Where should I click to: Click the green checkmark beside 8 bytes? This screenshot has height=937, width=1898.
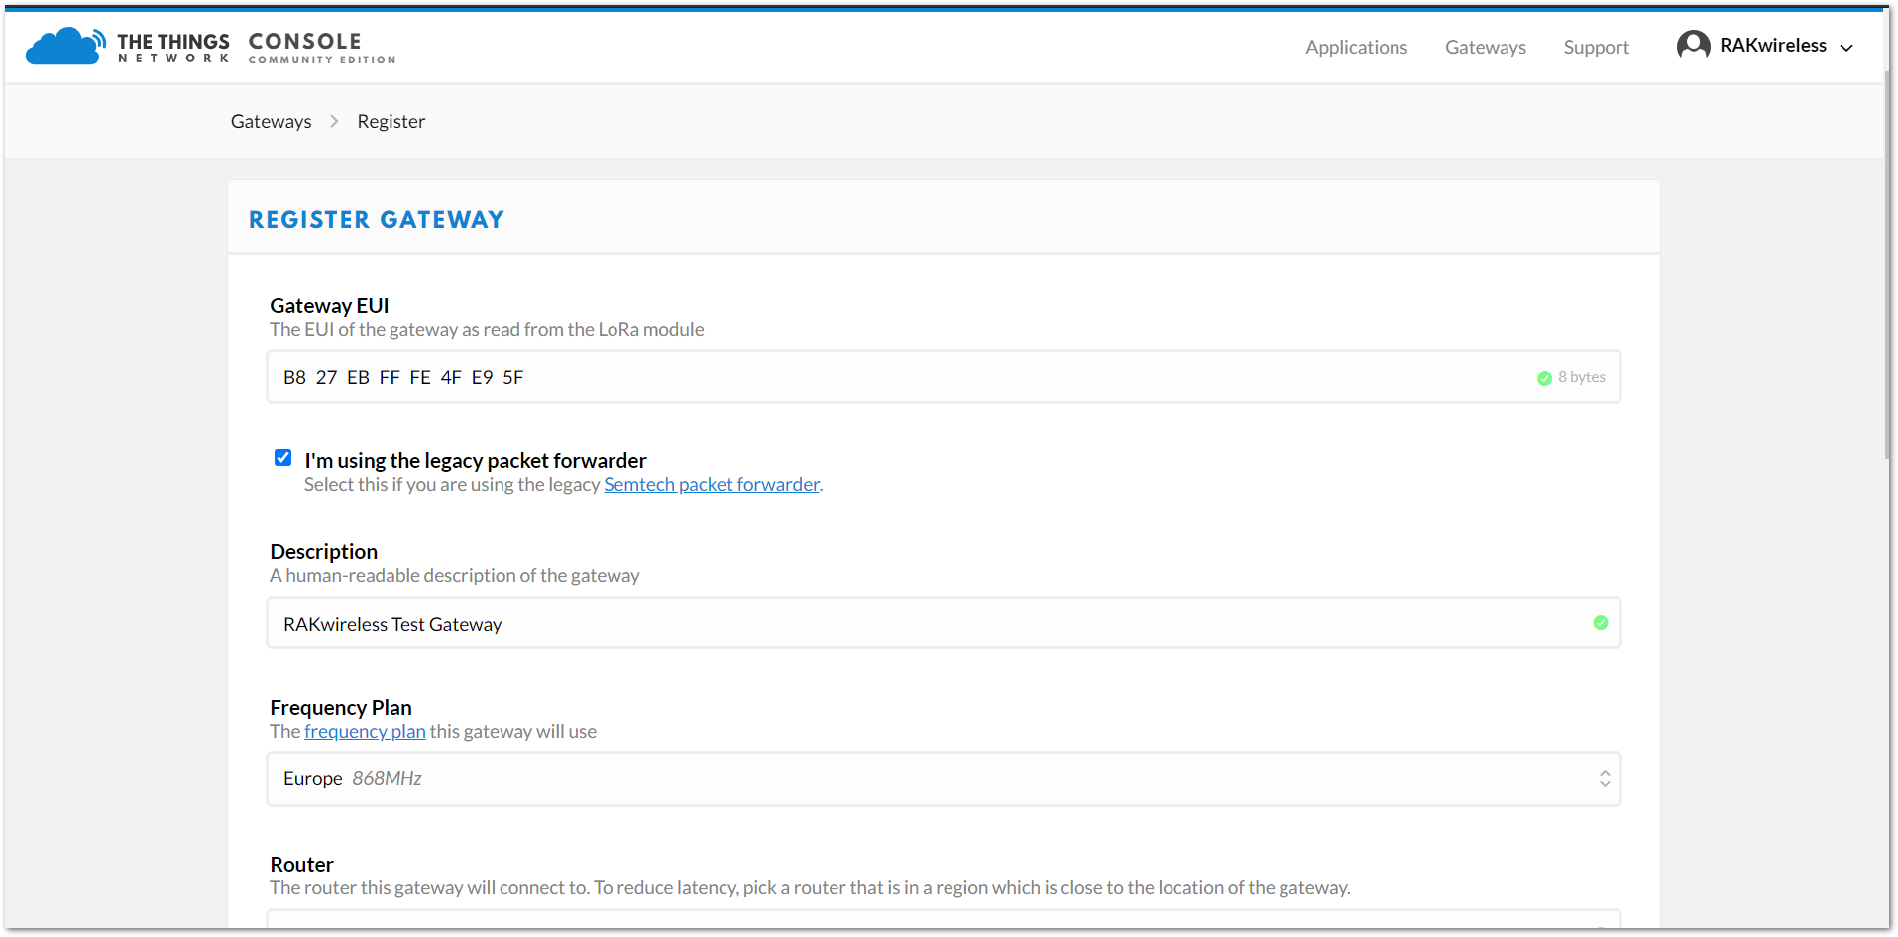[x=1544, y=378]
